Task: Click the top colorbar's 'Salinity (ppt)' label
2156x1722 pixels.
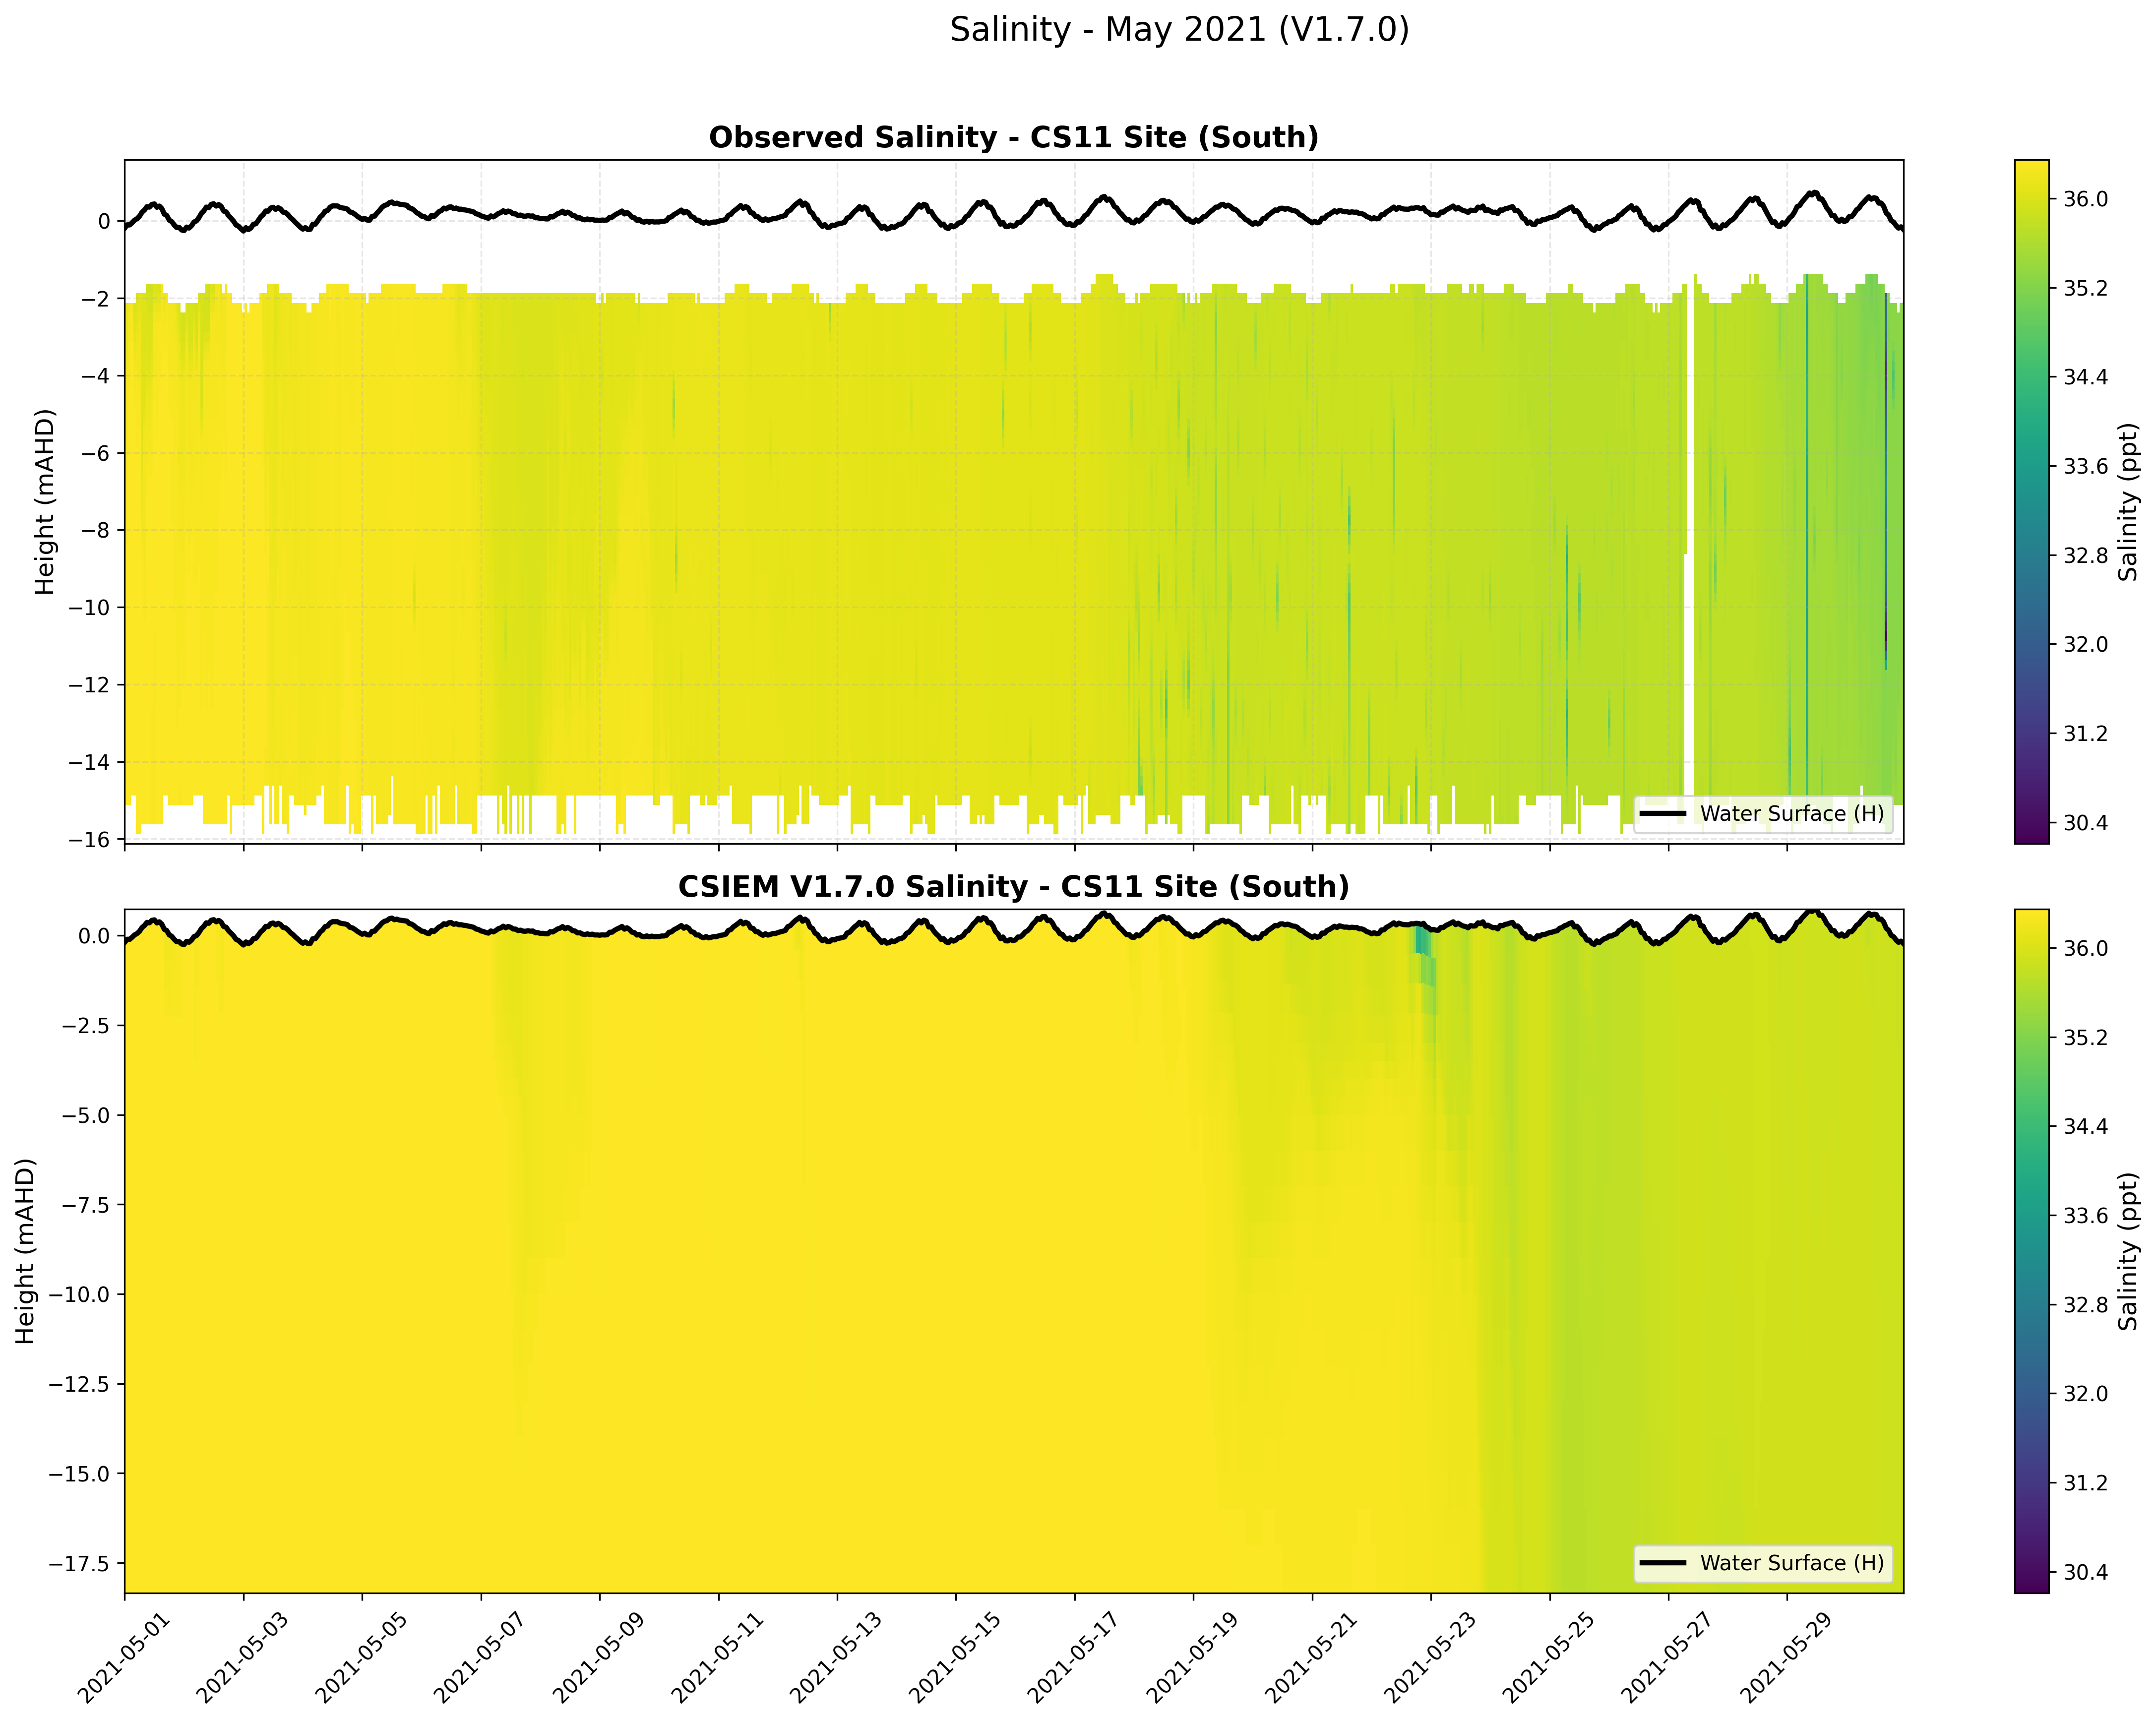Action: point(2128,501)
